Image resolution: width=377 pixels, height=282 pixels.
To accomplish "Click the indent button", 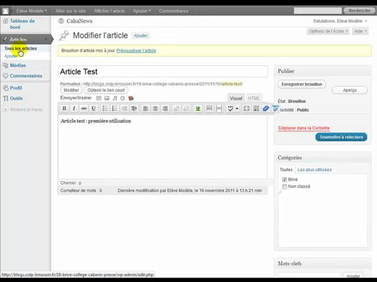I will [x=134, y=108].
